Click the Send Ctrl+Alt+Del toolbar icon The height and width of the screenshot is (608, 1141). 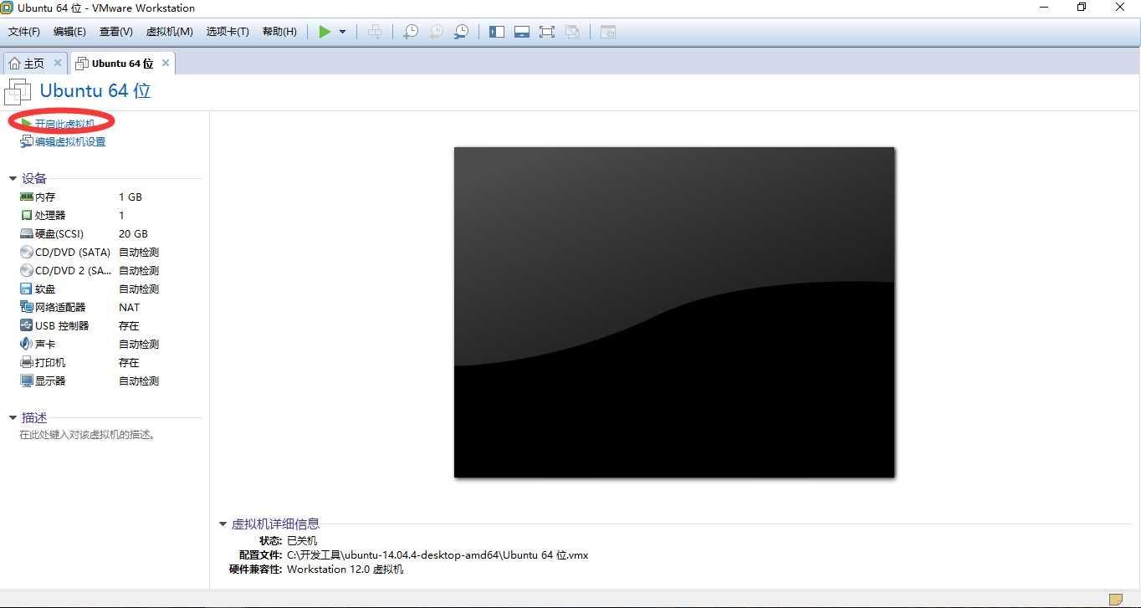375,32
